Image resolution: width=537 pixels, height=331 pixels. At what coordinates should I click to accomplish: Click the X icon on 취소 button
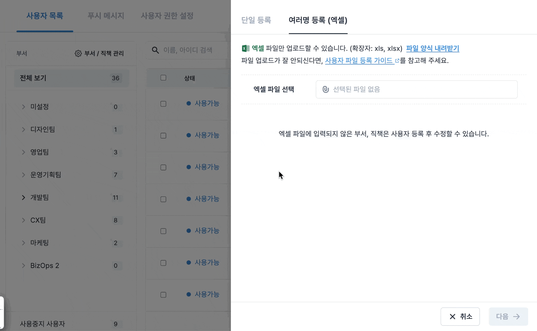[452, 317]
